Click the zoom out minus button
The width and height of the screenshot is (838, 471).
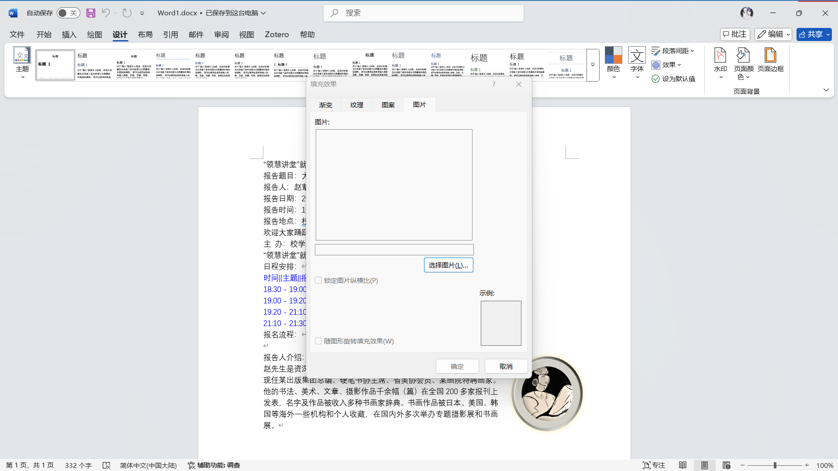tap(742, 465)
